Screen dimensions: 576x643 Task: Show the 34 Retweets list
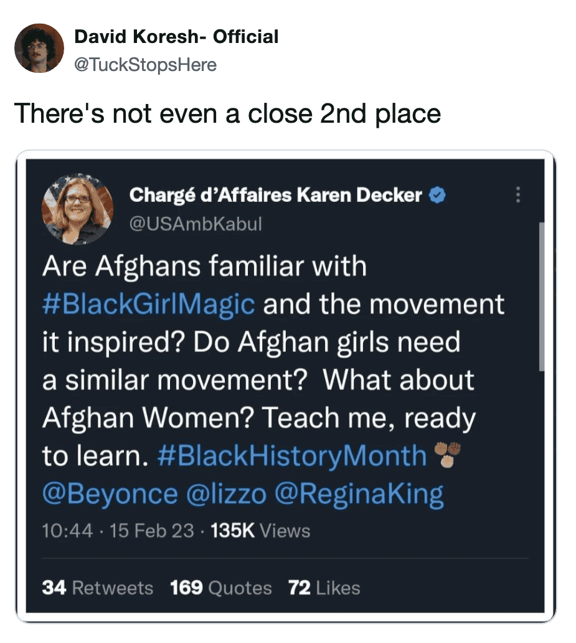97,588
